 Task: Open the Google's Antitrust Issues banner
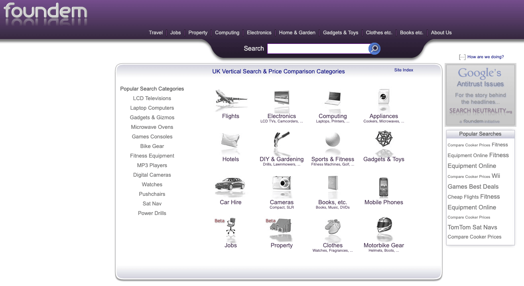pos(480,95)
